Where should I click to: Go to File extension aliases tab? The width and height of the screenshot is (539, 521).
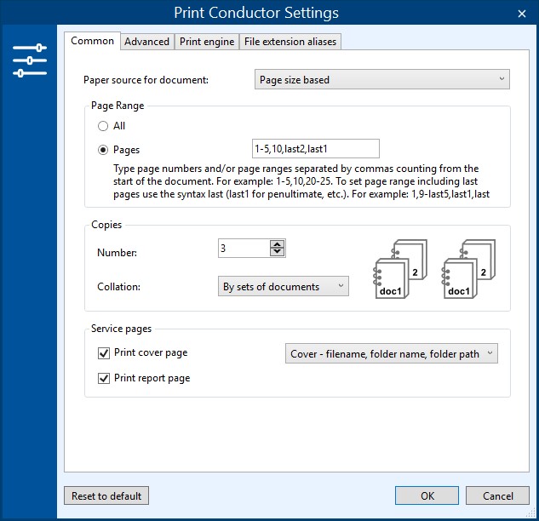(x=290, y=42)
